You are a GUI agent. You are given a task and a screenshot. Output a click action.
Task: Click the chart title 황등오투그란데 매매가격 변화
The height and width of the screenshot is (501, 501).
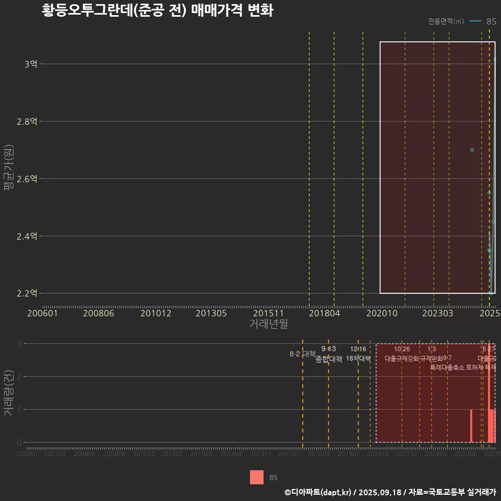tap(158, 10)
